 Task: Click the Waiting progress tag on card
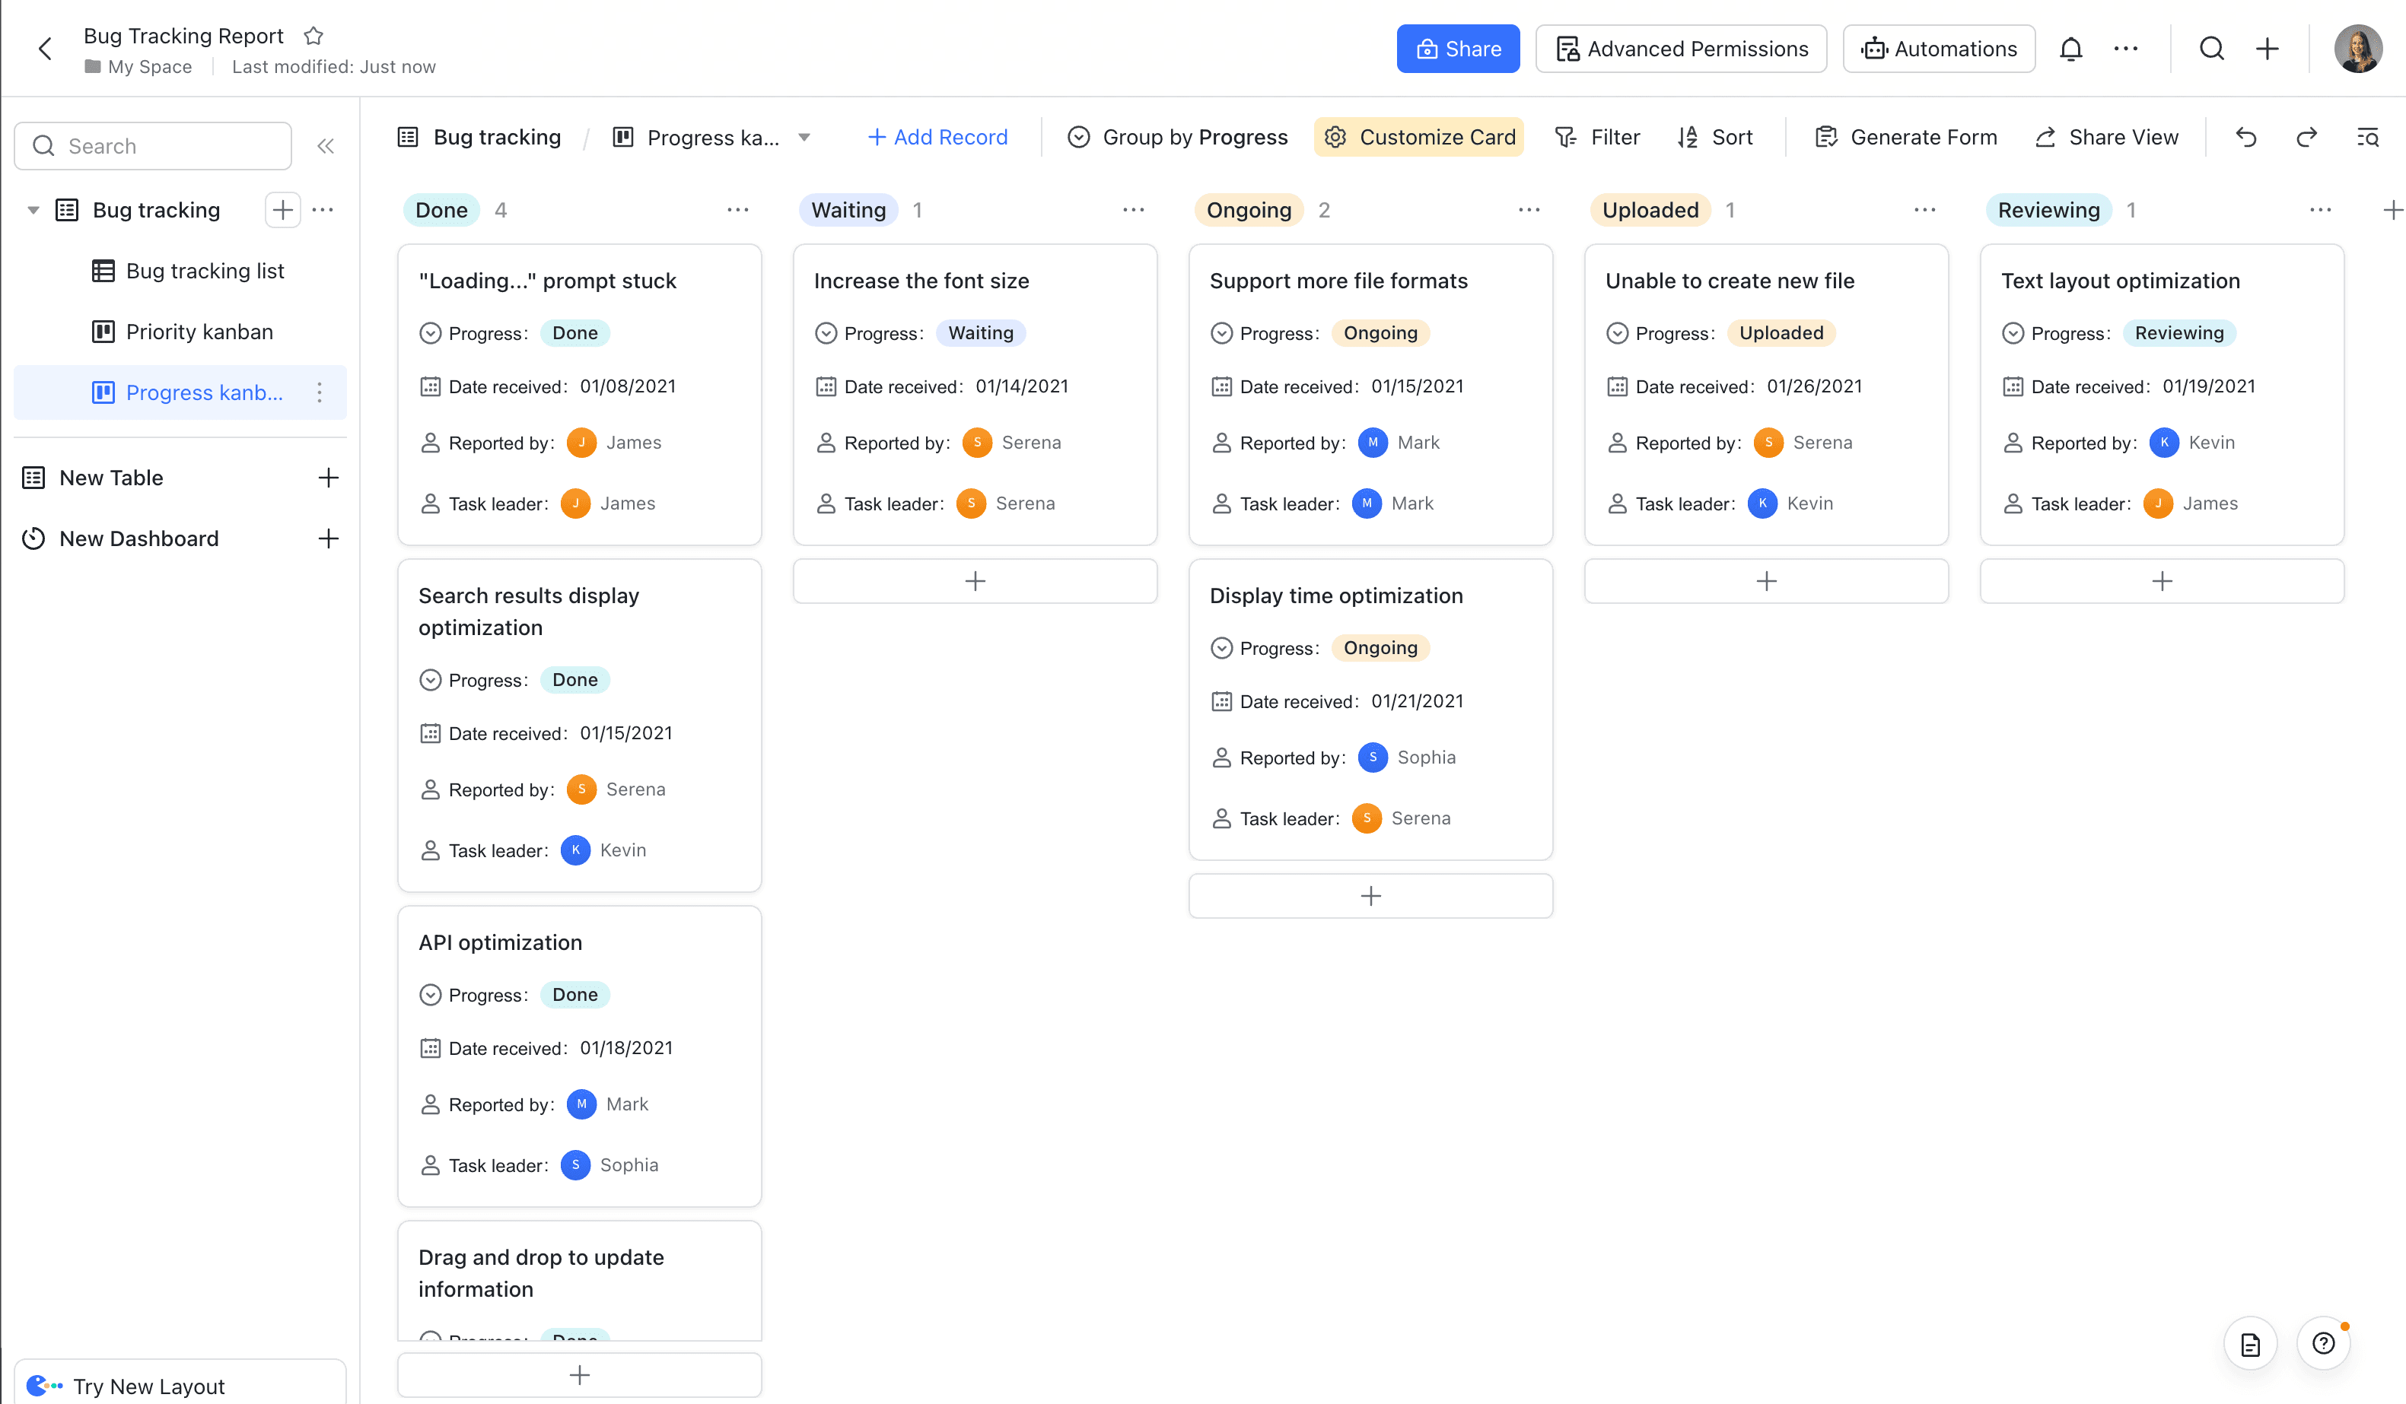click(981, 333)
